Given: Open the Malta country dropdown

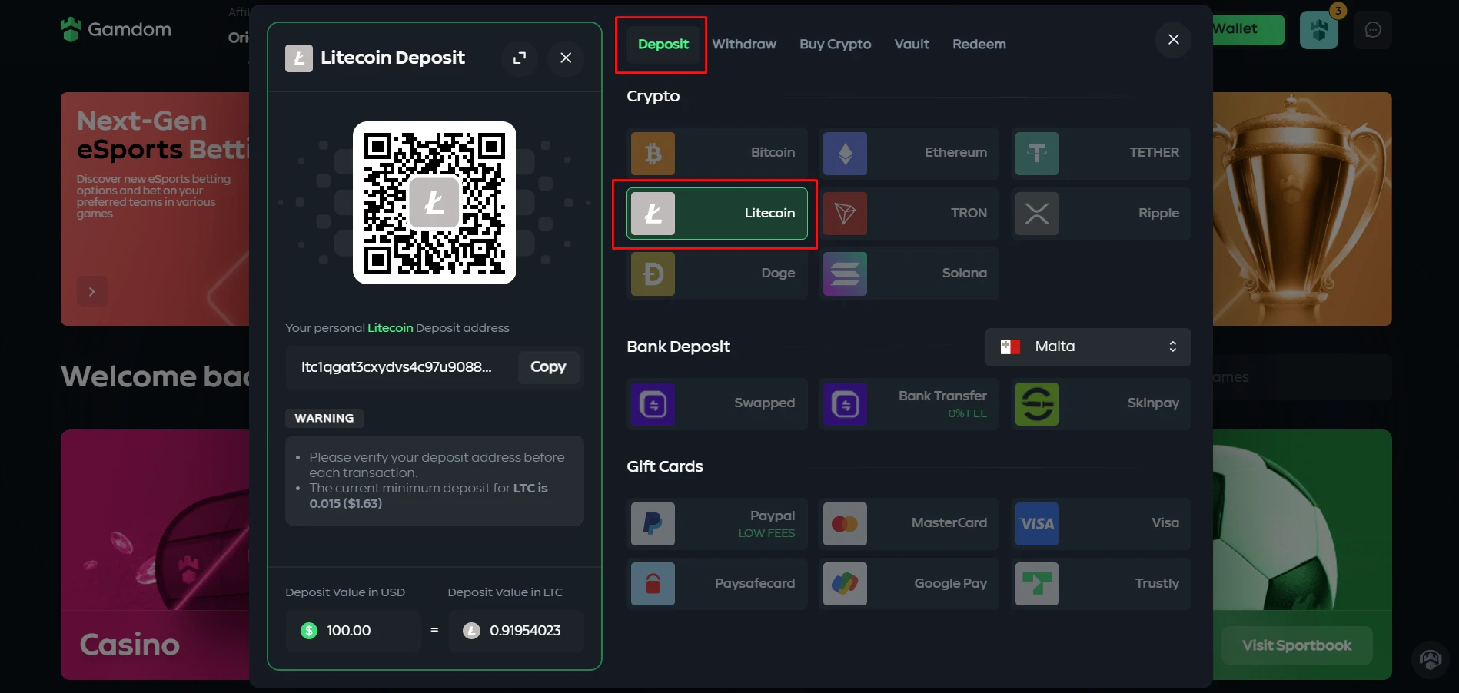Looking at the screenshot, I should 1088,347.
